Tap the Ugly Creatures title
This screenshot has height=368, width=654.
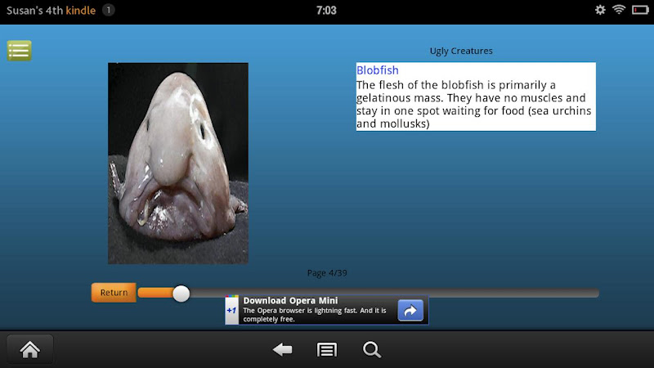click(x=461, y=51)
